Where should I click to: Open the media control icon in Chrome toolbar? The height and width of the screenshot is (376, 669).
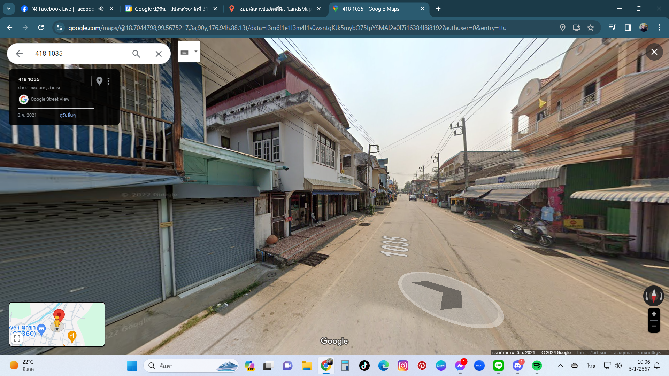tap(612, 28)
